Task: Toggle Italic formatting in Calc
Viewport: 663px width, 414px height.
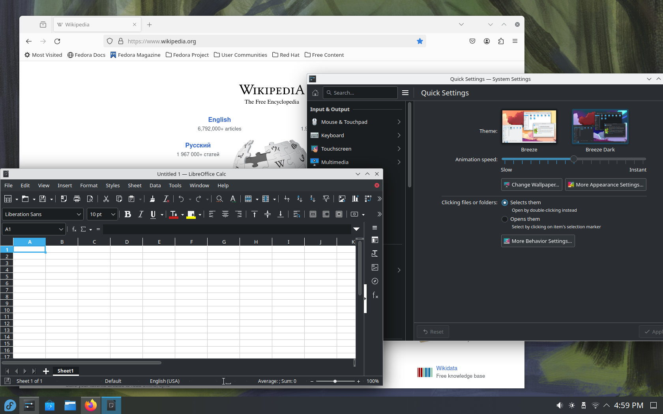Action: tap(140, 214)
